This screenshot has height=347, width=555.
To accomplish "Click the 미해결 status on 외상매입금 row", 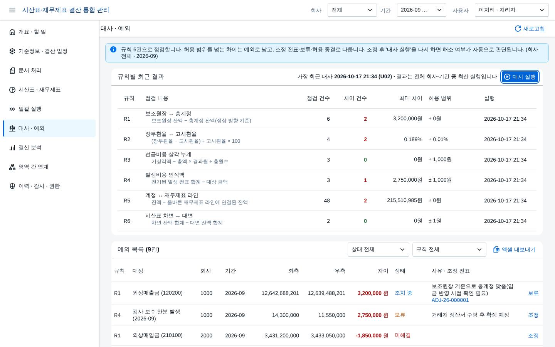I will [402, 335].
